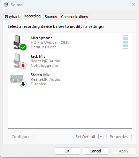Click the microphone input level meter

[125, 42]
